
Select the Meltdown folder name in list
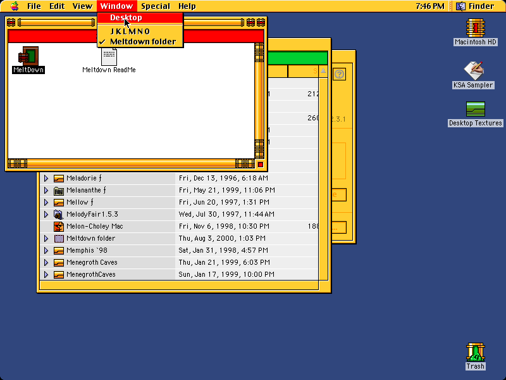(90, 239)
